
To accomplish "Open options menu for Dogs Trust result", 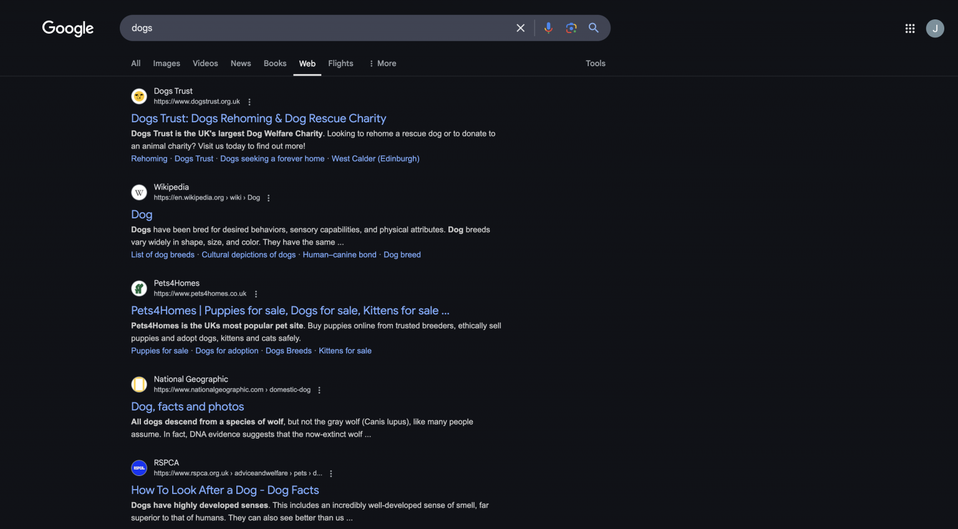I will tap(249, 102).
